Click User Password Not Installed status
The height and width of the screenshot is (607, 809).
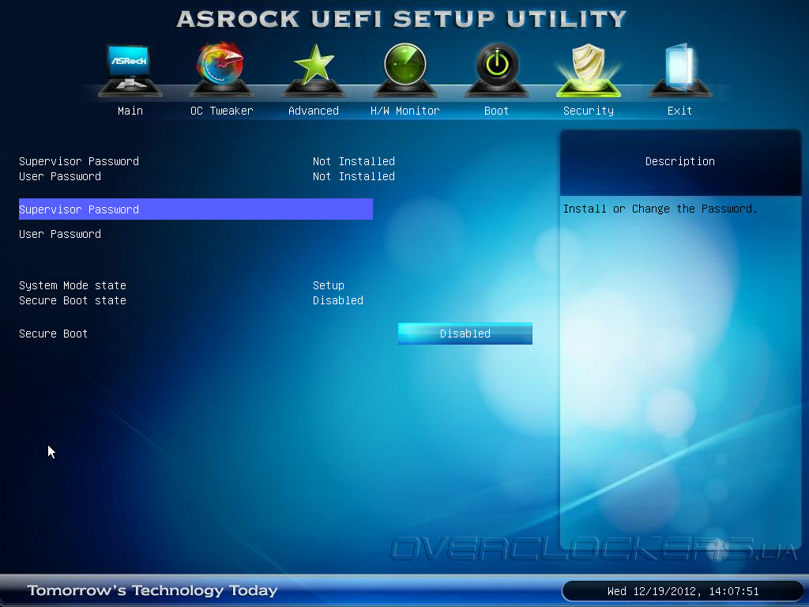click(353, 176)
